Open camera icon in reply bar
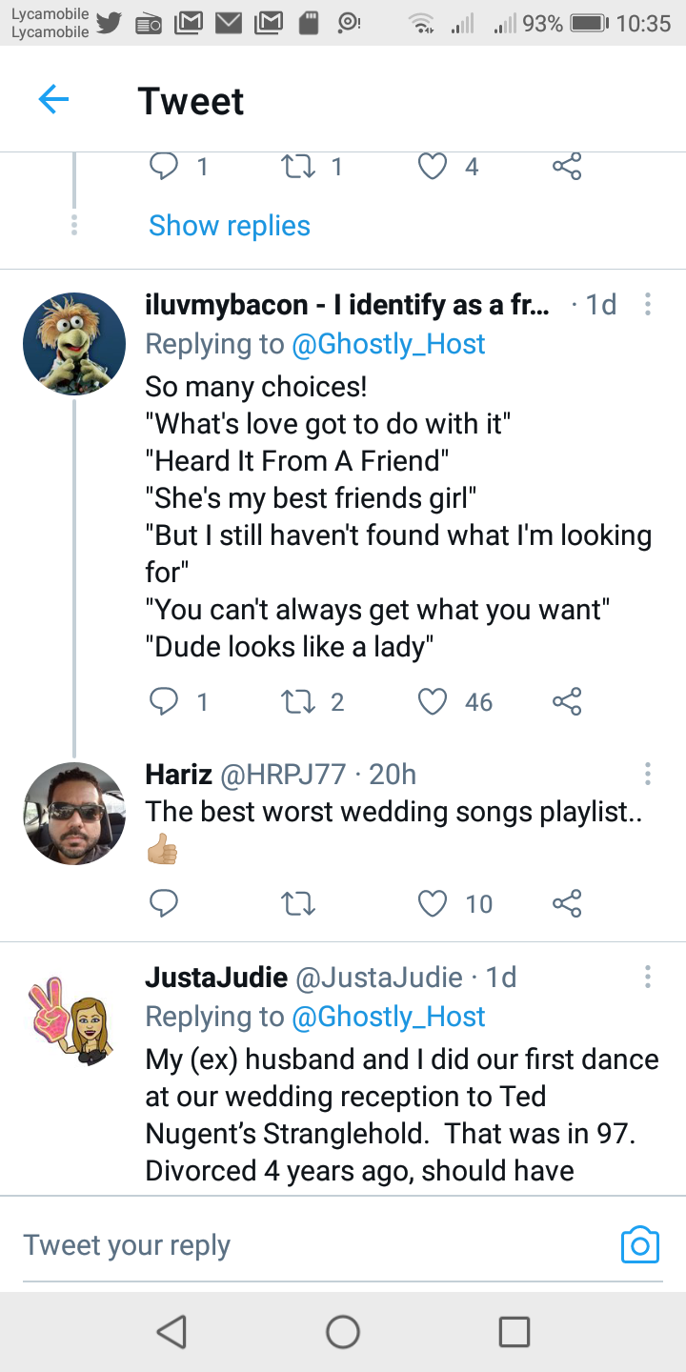 639,1244
